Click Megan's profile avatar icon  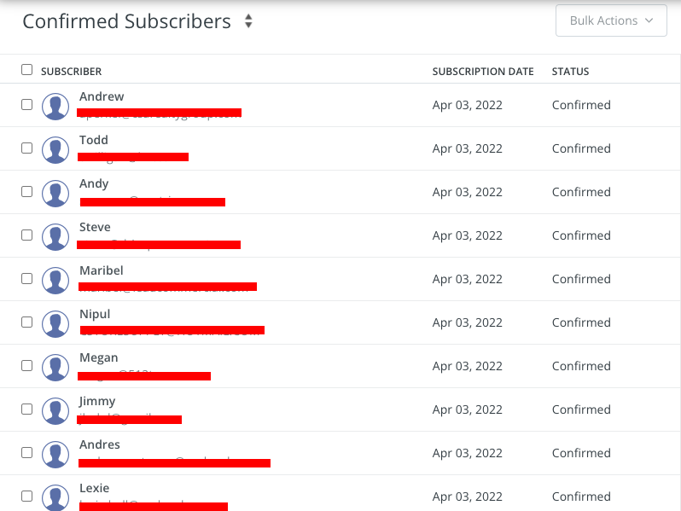55,367
